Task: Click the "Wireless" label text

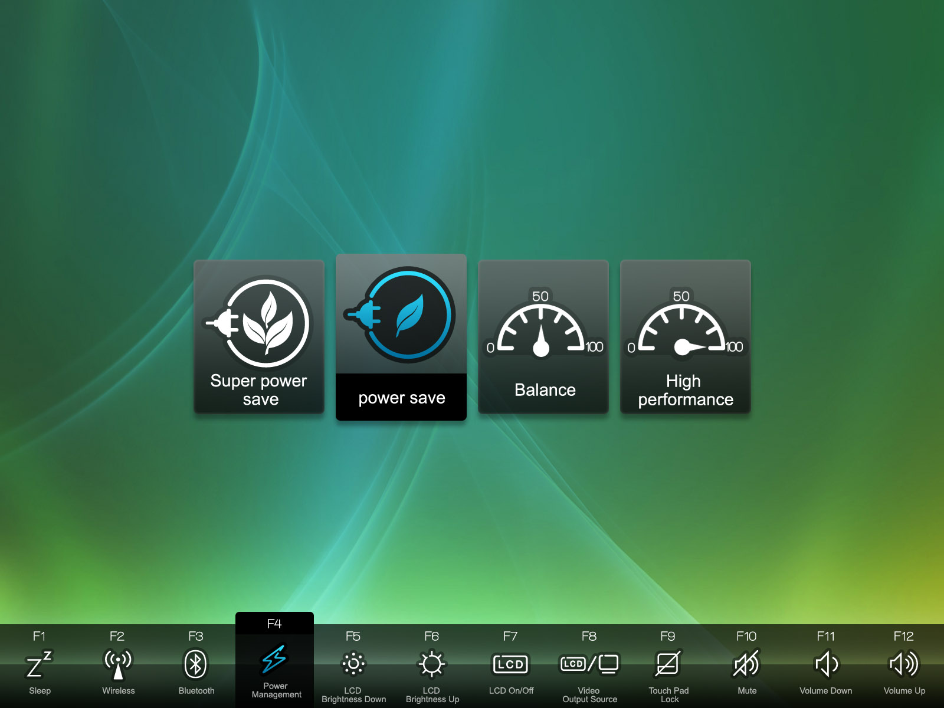Action: click(x=118, y=690)
